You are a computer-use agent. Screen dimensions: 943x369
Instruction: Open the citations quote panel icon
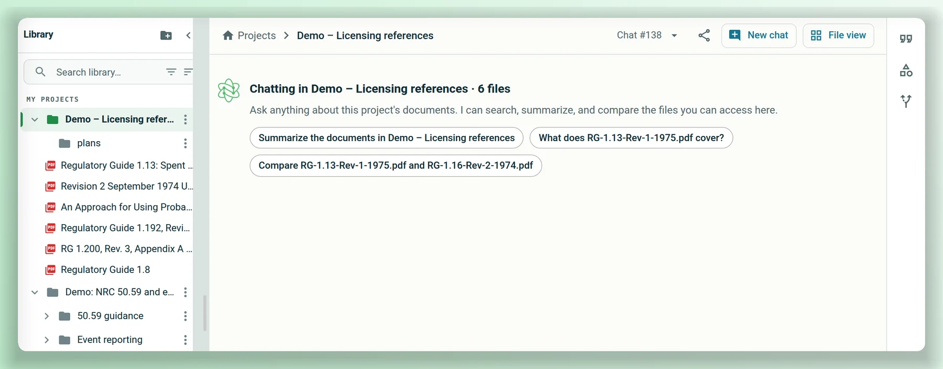click(x=906, y=39)
